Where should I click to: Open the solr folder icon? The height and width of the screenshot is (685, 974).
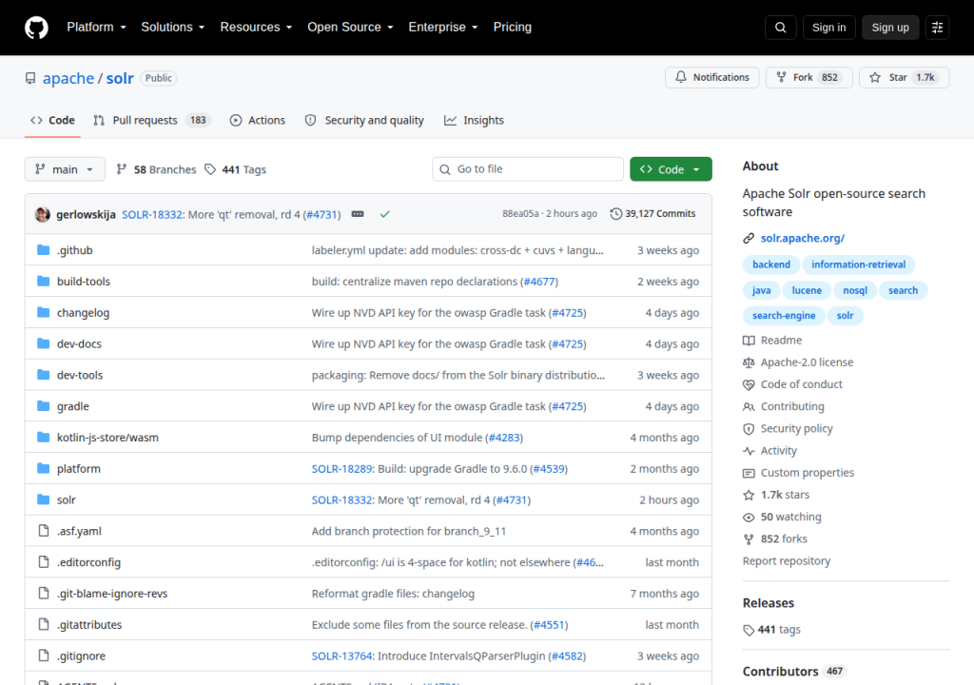[44, 499]
